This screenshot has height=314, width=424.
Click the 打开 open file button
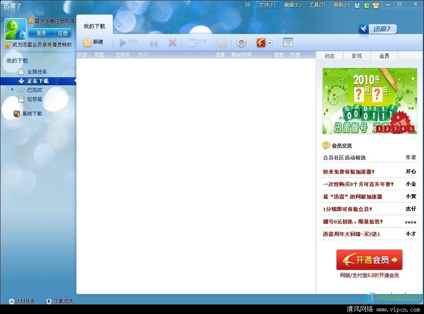[x=197, y=42]
